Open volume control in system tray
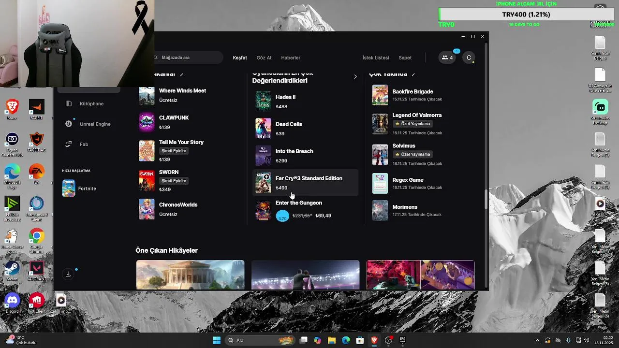Screen dimensions: 619x348 (x=586, y=340)
